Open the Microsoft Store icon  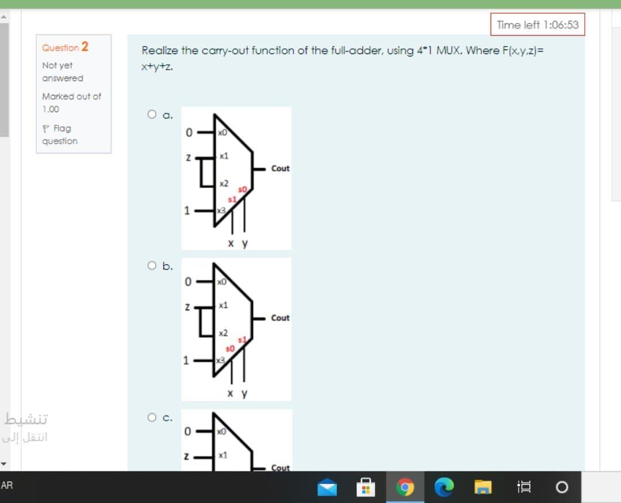(x=366, y=486)
